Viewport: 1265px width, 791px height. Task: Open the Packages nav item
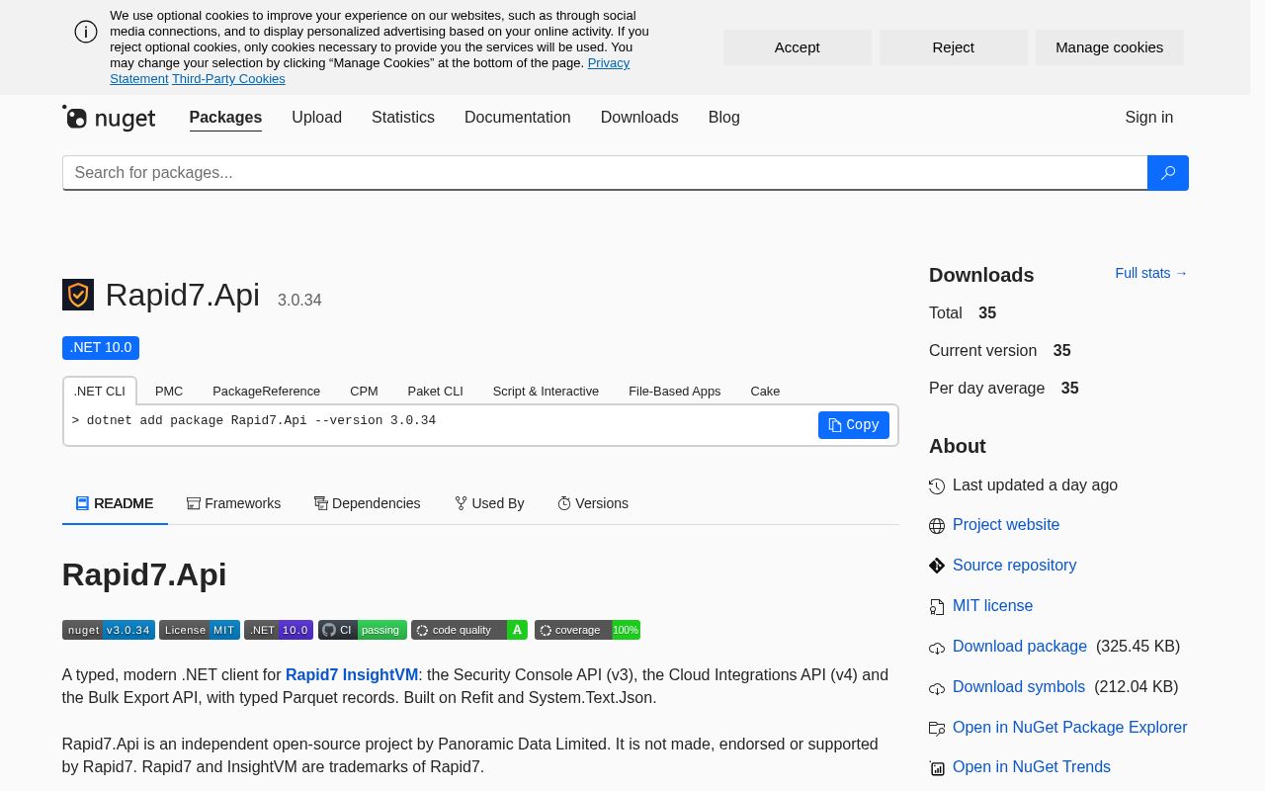coord(225,118)
